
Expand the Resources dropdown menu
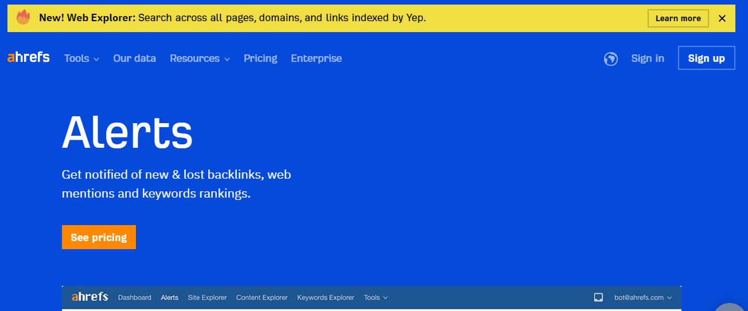(200, 58)
